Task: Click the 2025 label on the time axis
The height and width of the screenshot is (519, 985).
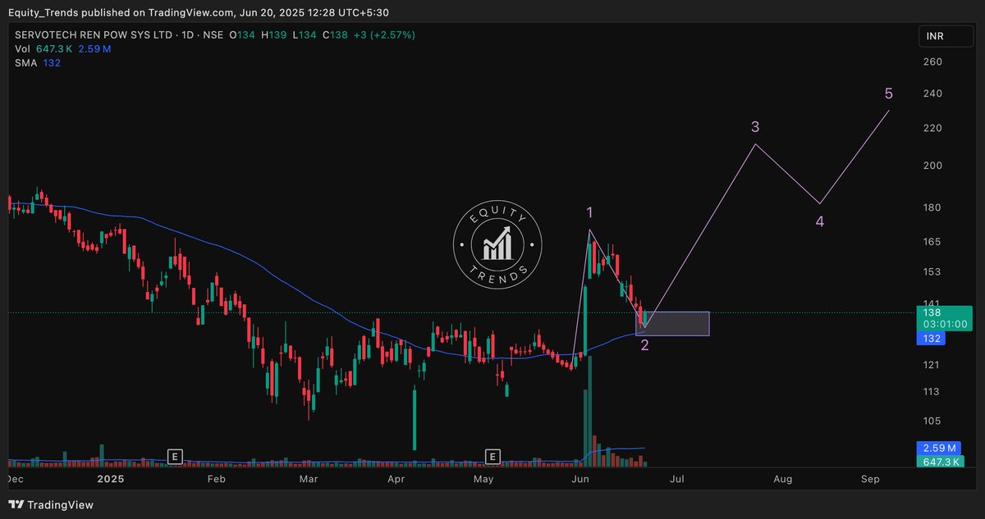Action: (111, 478)
